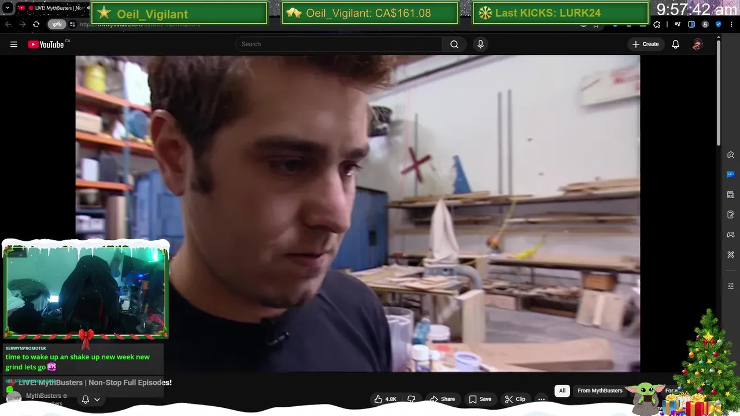Select the All filter chip
This screenshot has height=416, width=740.
tap(562, 391)
